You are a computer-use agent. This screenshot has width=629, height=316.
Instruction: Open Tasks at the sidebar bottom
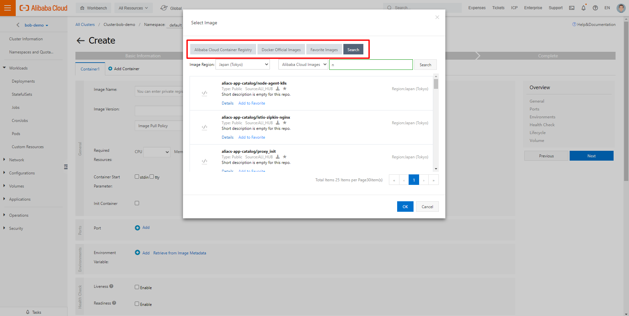coord(33,312)
